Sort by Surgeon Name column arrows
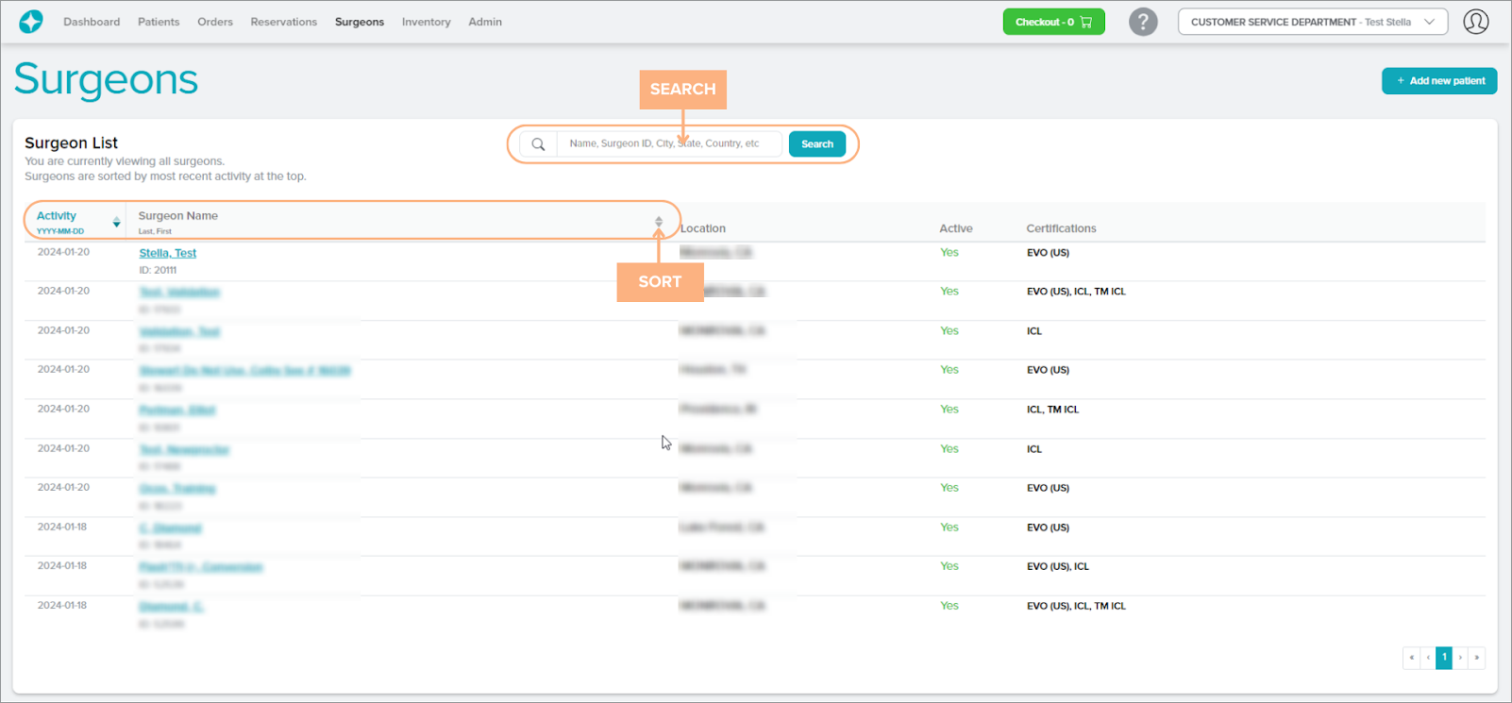 click(x=659, y=222)
